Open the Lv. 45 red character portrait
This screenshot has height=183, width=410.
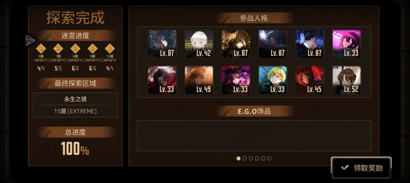pyautogui.click(x=310, y=80)
